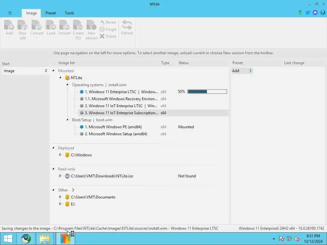Collapse the Other group
This screenshot has height=245, width=327.
tap(53, 190)
